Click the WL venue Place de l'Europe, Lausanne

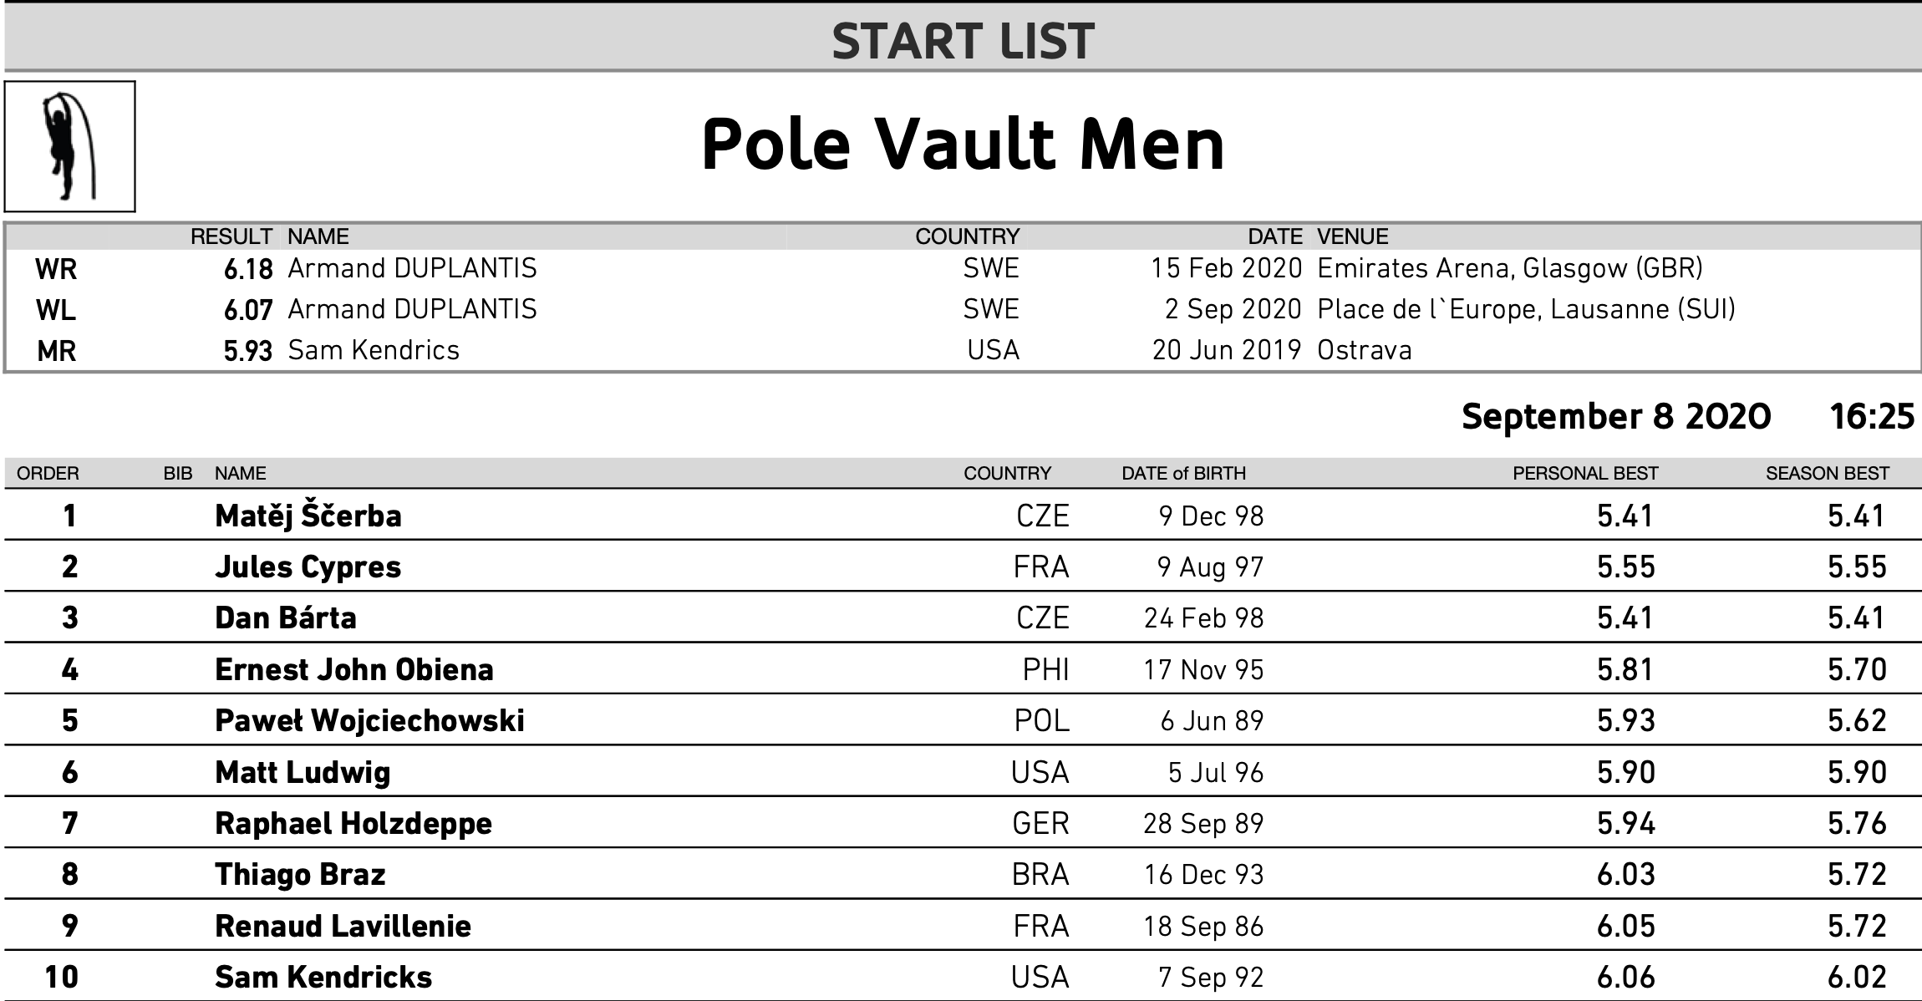click(x=1526, y=309)
